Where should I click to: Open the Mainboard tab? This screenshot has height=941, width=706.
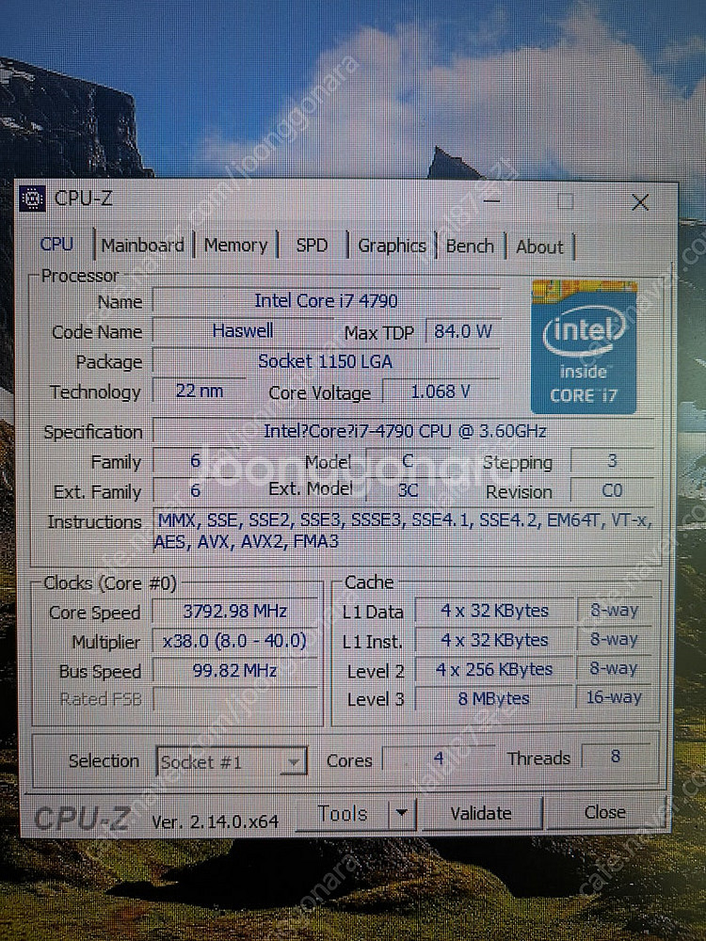click(x=143, y=246)
